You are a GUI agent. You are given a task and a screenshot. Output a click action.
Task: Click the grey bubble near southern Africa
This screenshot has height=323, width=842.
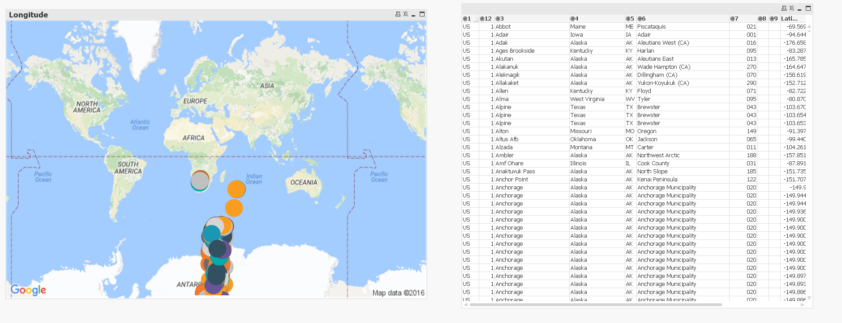[200, 180]
